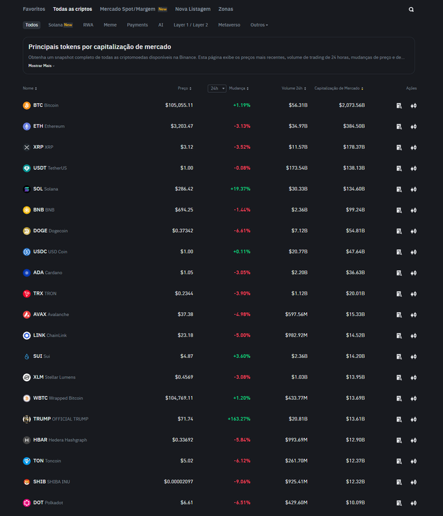Open the DOT Polkadot row name

(x=48, y=503)
